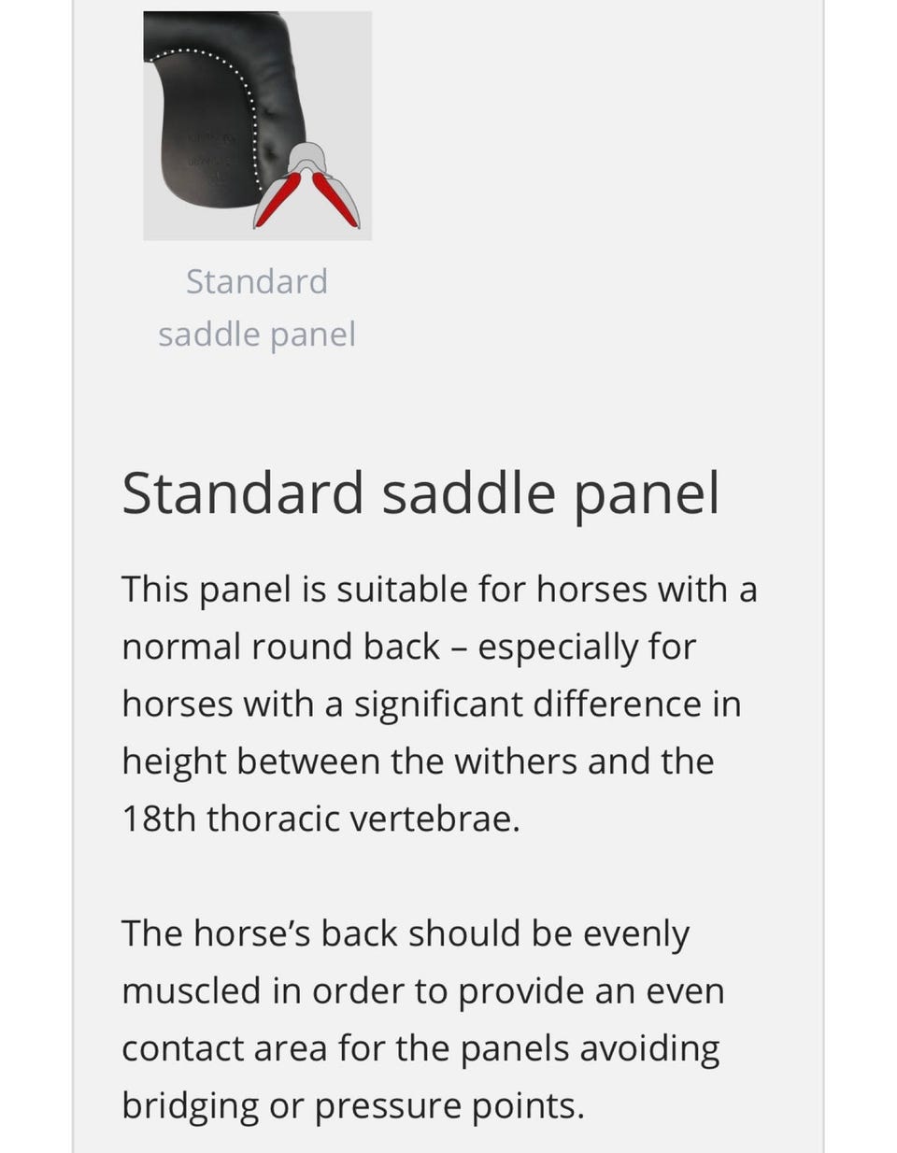
Task: Click the line 'contact area for the panels avoiding'
Action: point(420,1048)
